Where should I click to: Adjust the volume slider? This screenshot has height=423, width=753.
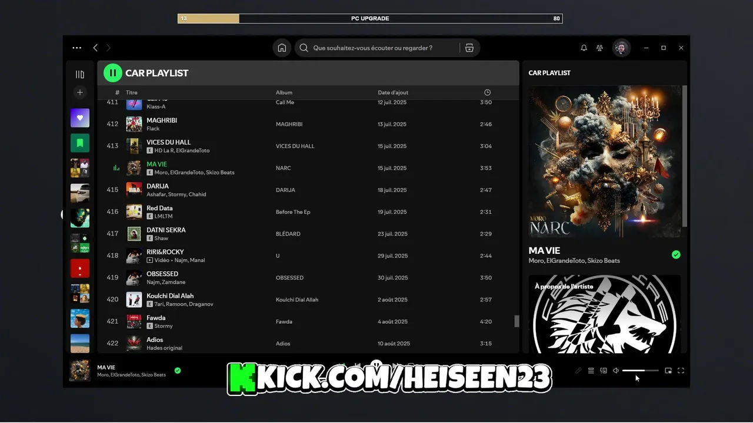pos(641,371)
